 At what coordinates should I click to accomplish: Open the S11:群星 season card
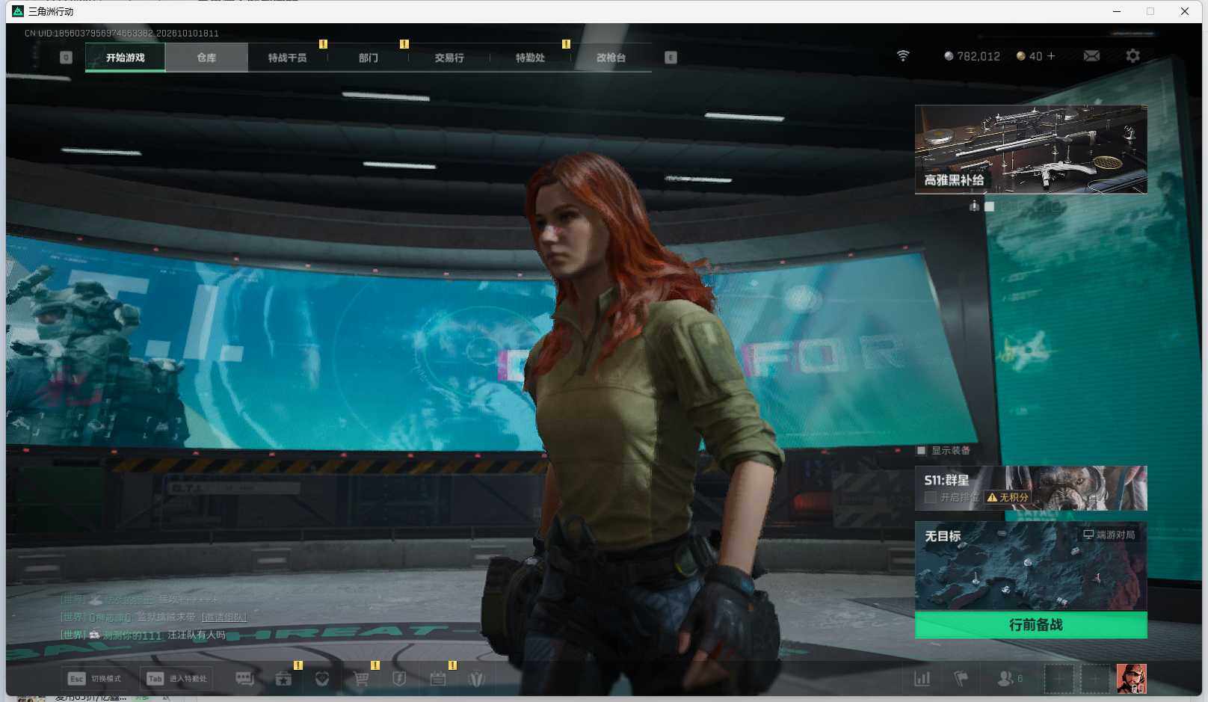pyautogui.click(x=1031, y=488)
